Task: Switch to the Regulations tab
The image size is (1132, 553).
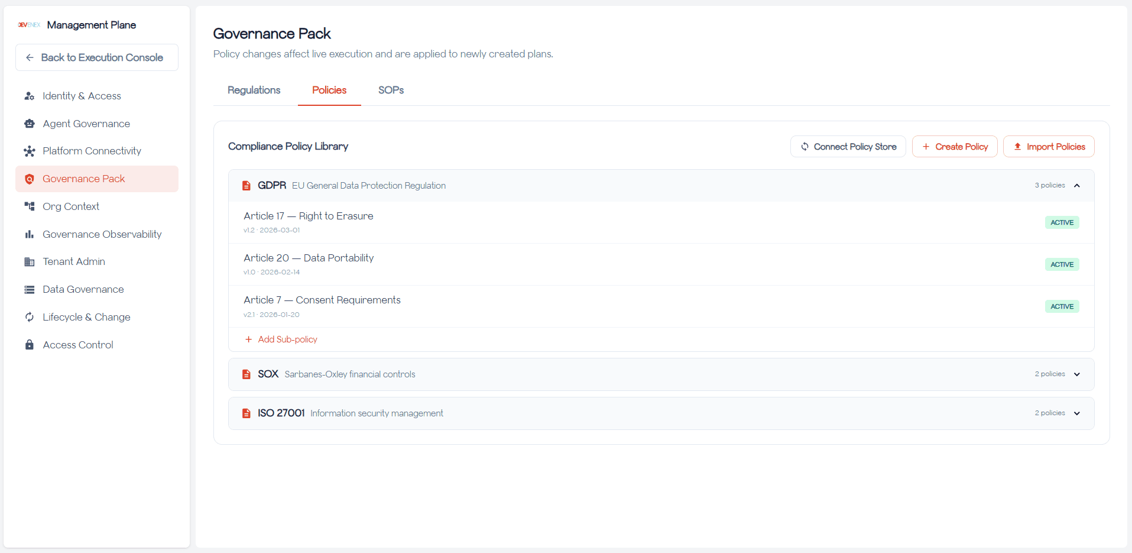Action: (x=254, y=90)
